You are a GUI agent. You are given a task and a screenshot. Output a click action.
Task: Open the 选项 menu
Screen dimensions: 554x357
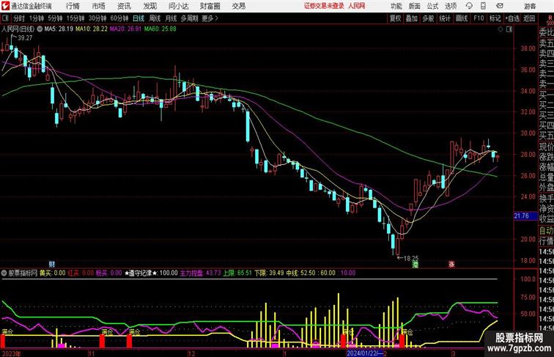point(451,6)
